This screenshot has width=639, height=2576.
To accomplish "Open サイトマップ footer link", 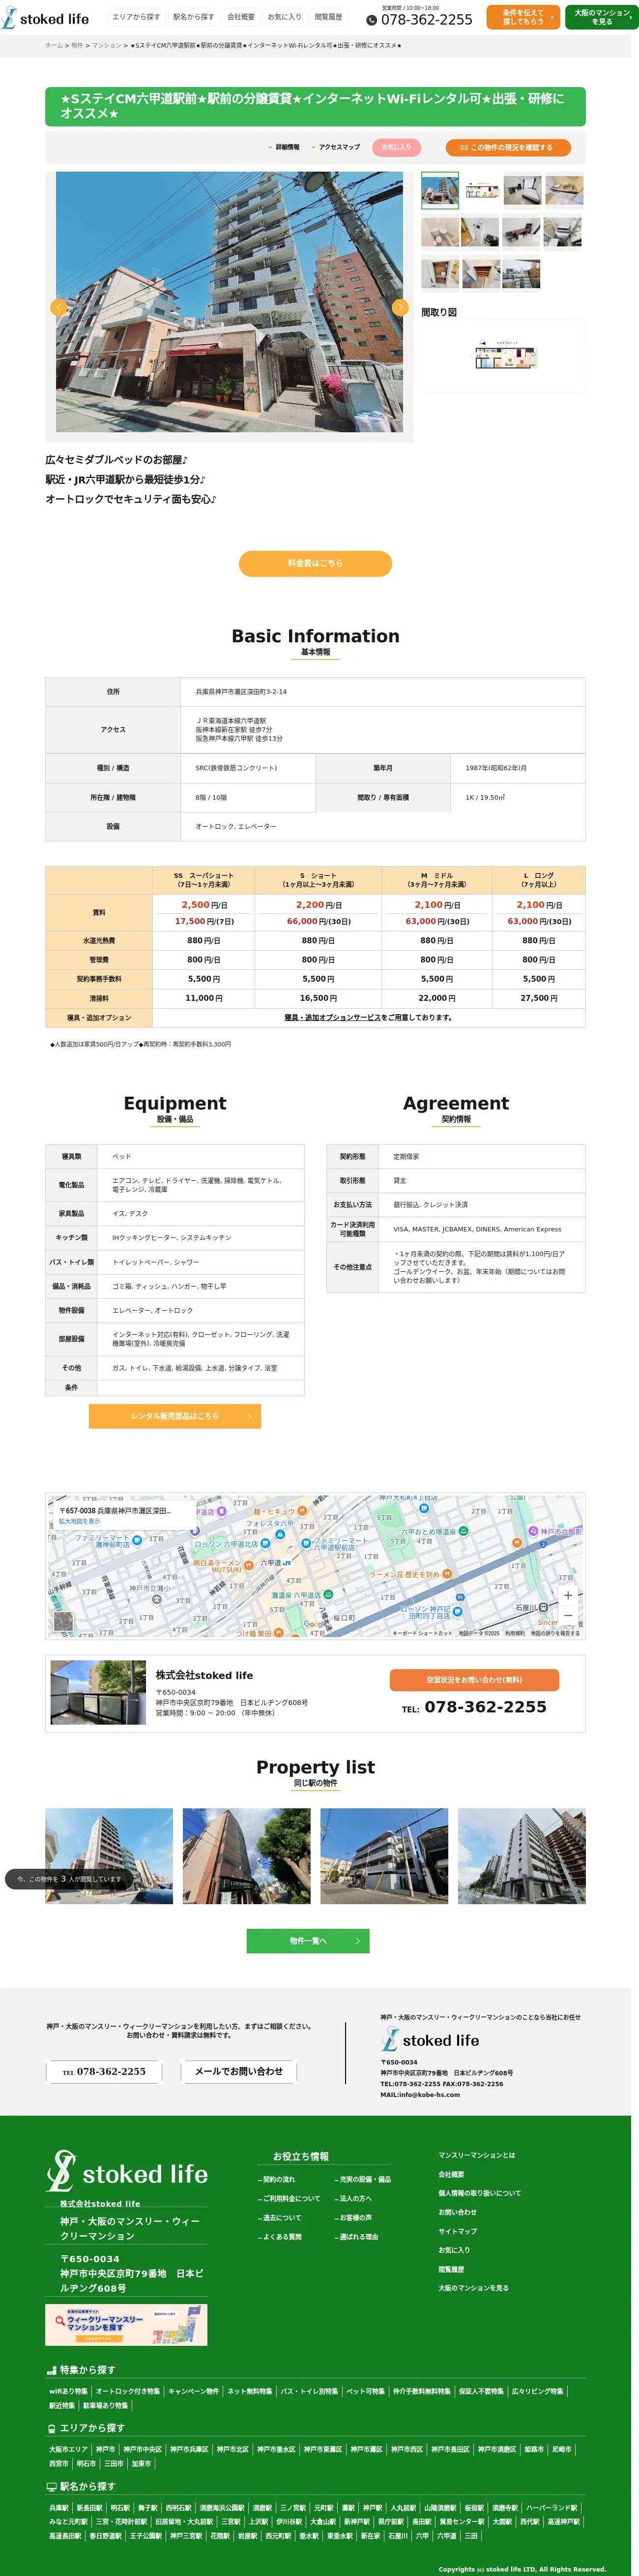I will [458, 2230].
